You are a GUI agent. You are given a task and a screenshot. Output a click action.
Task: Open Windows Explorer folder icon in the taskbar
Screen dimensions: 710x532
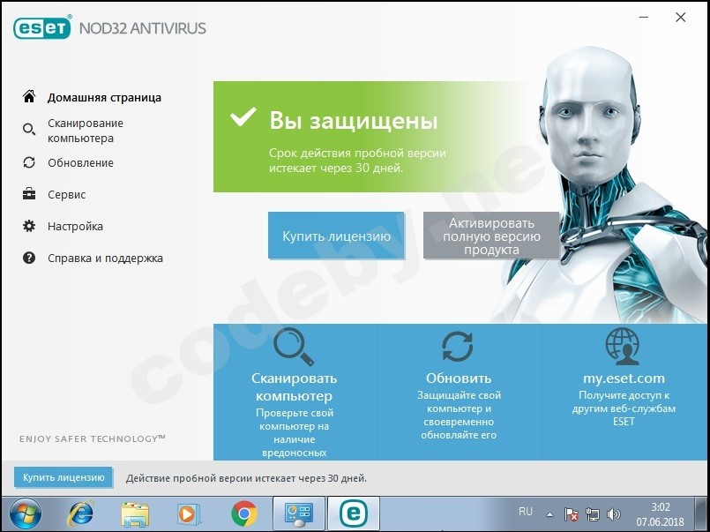135,513
